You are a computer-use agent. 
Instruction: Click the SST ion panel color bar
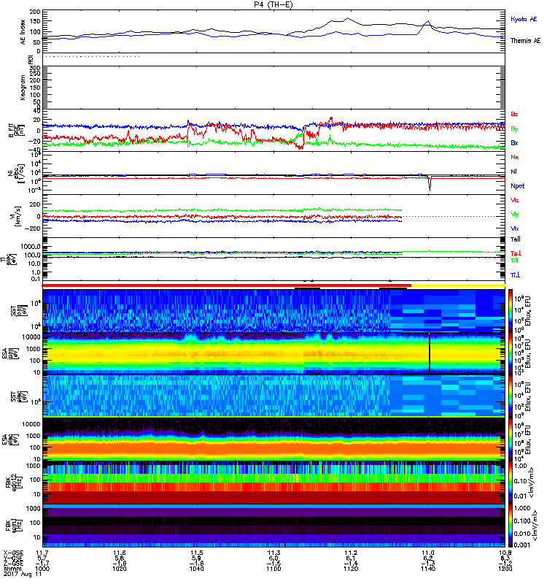(510, 310)
